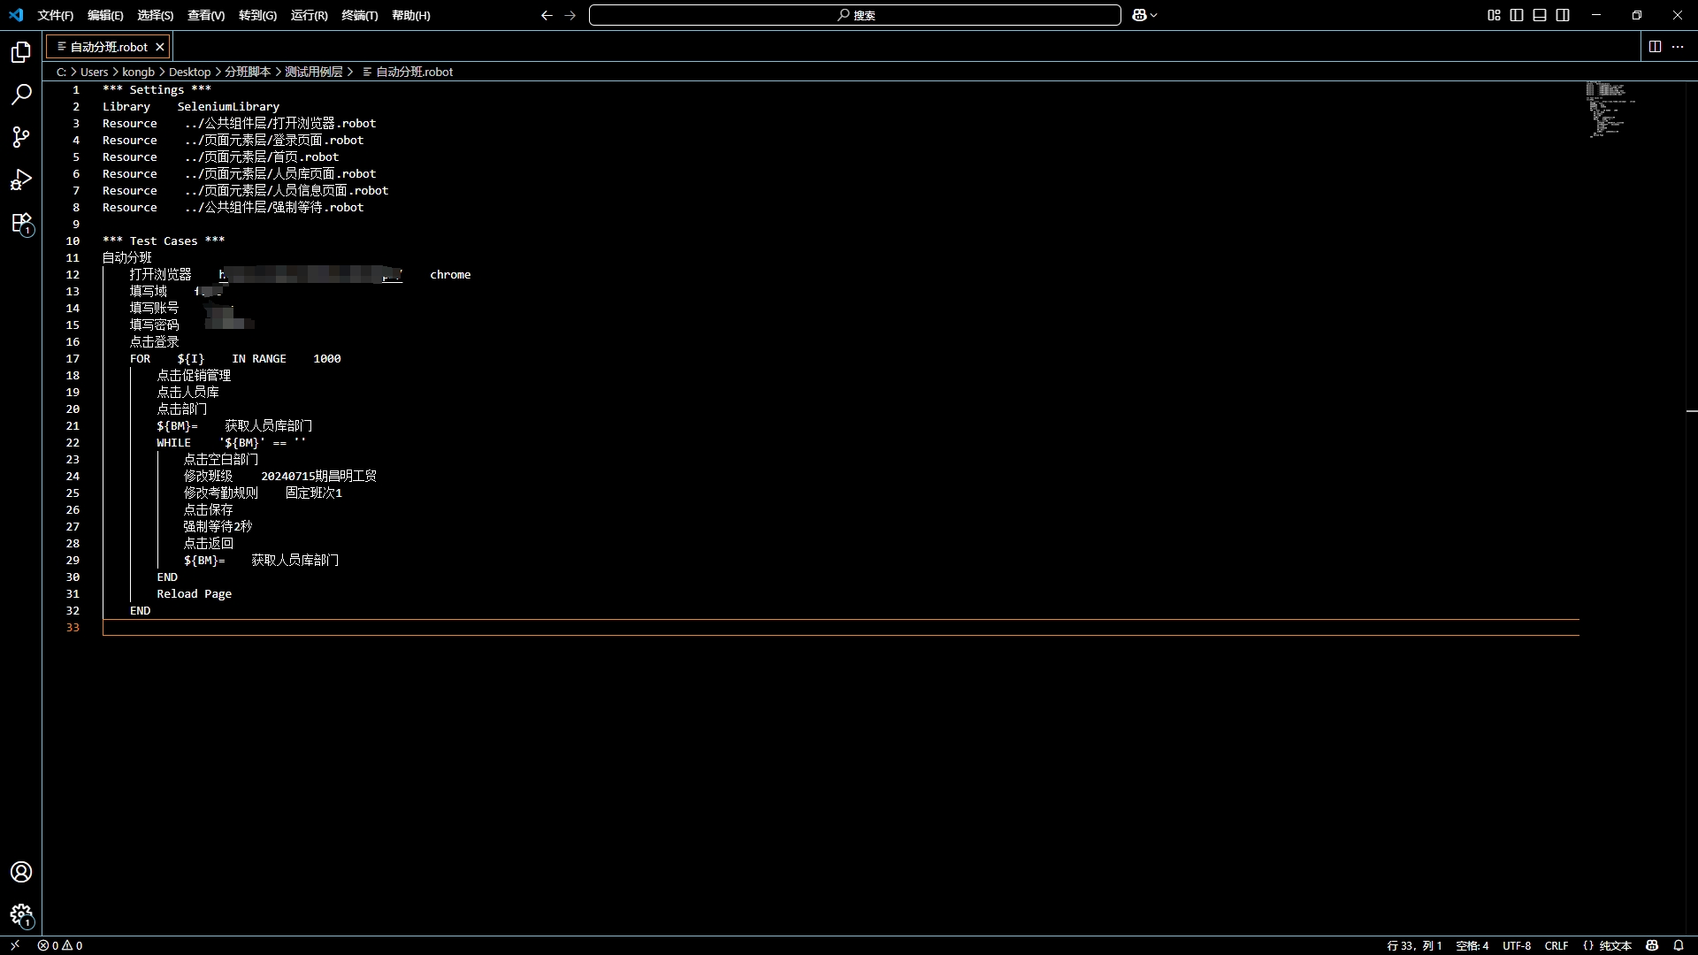Click the 搜索 command center search box
1698x955 pixels.
(854, 15)
